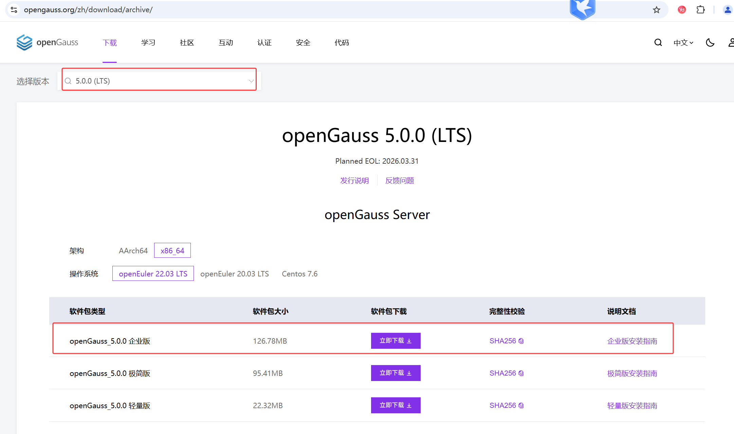
Task: Copy SHA256 for the 极简版 package
Action: [x=521, y=373]
